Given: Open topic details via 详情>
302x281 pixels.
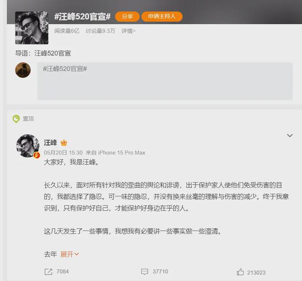Looking at the screenshot, I should coord(129,31).
